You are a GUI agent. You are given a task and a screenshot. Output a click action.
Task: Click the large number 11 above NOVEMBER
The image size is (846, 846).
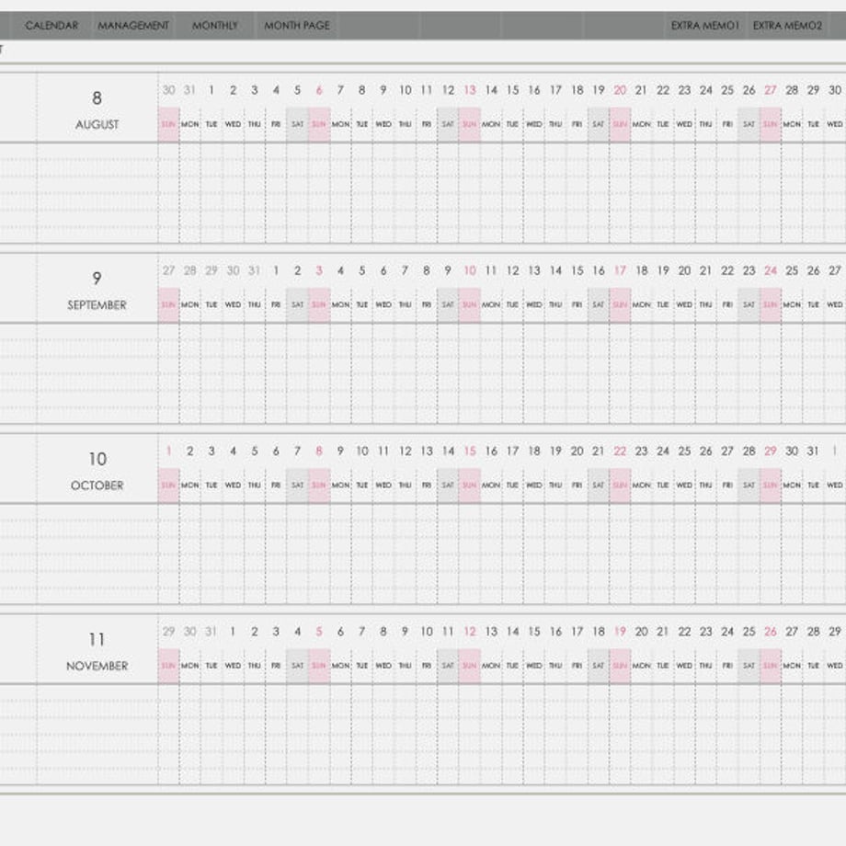[x=97, y=640]
